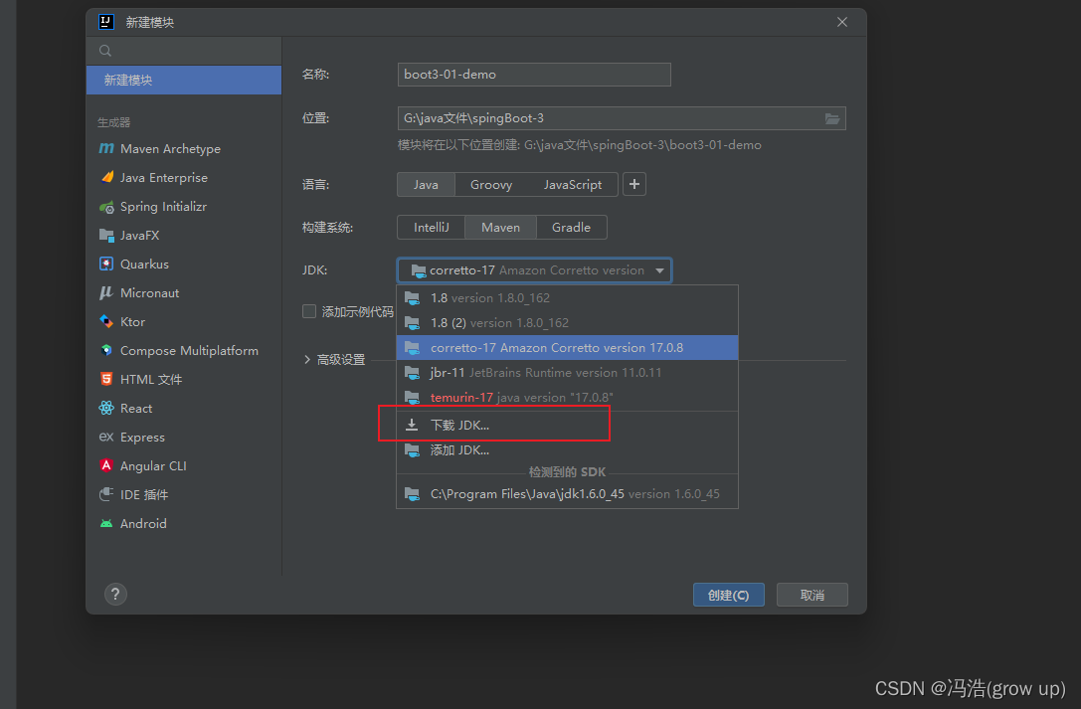Pick JDK 1.8 version 1.8.0_162
Image resolution: width=1081 pixels, height=709 pixels.
click(x=568, y=298)
